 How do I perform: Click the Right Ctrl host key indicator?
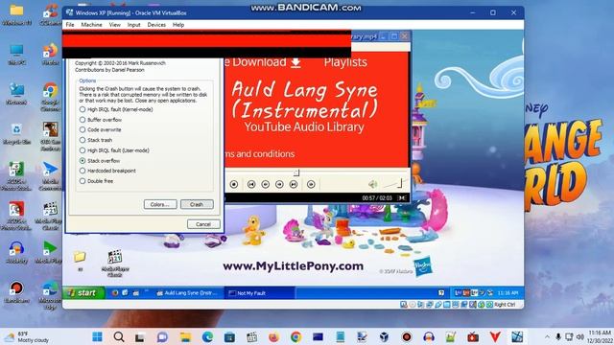505,305
